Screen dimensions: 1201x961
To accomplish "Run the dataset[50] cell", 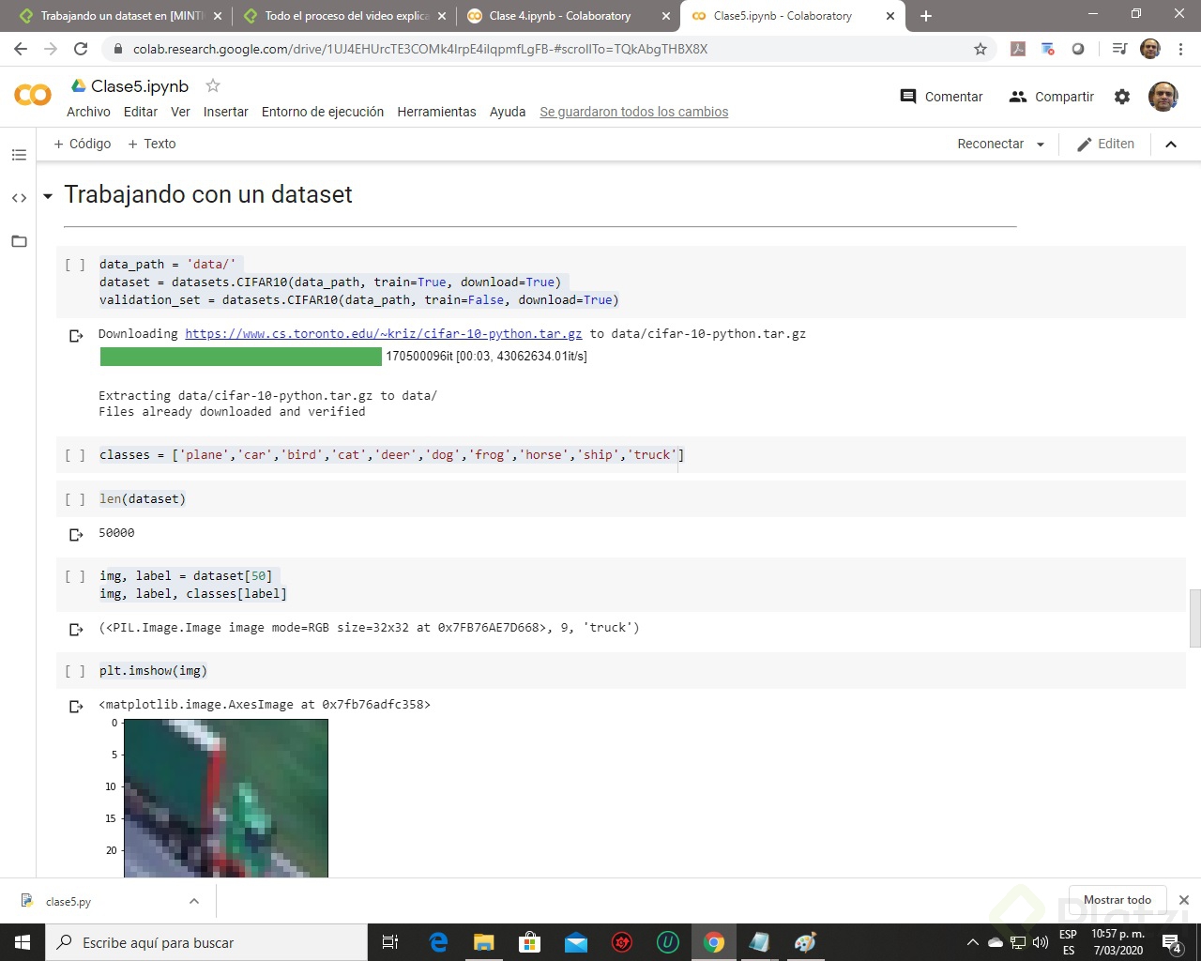I will coord(75,576).
